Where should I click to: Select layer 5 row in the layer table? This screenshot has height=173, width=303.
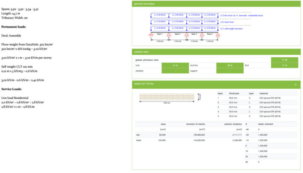[x=257, y=117]
